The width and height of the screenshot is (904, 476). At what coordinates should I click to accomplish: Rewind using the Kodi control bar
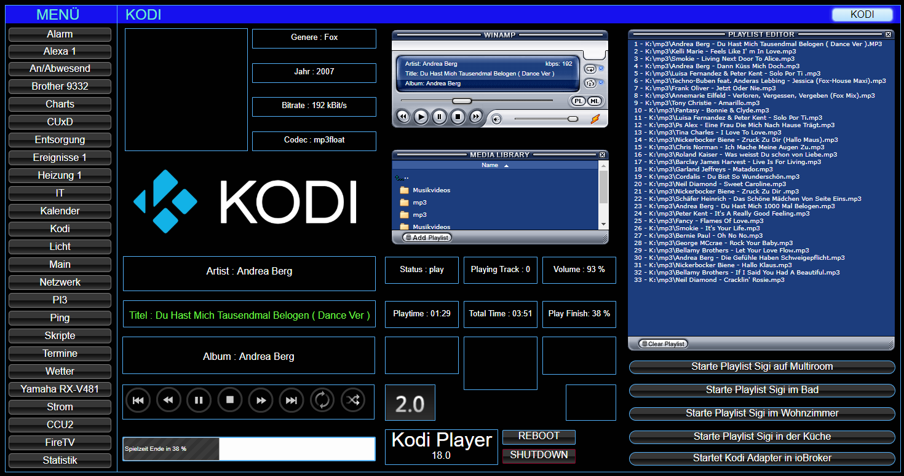click(169, 400)
